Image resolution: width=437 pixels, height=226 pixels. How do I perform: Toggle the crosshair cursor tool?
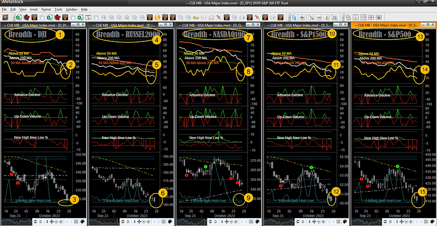(x=302, y=17)
